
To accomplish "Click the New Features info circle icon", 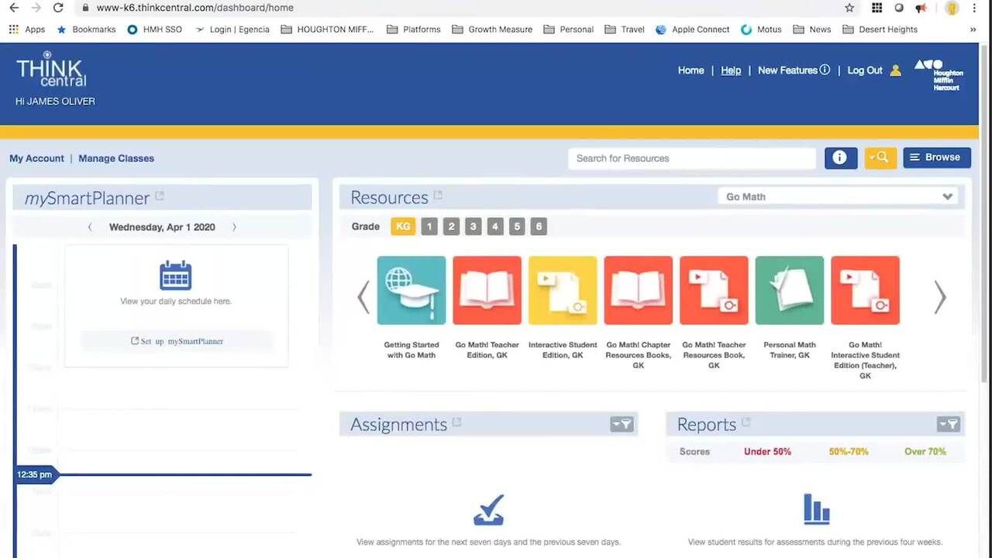I will [x=825, y=70].
